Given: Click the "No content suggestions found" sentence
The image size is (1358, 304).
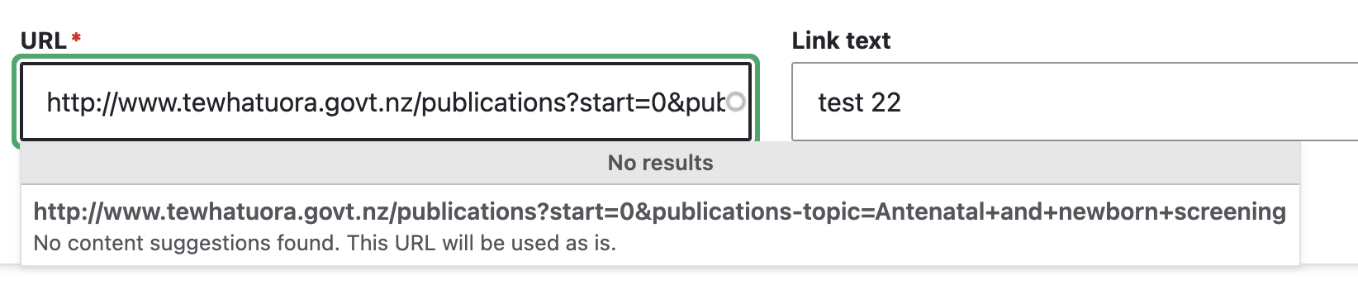Looking at the screenshot, I should [x=187, y=243].
